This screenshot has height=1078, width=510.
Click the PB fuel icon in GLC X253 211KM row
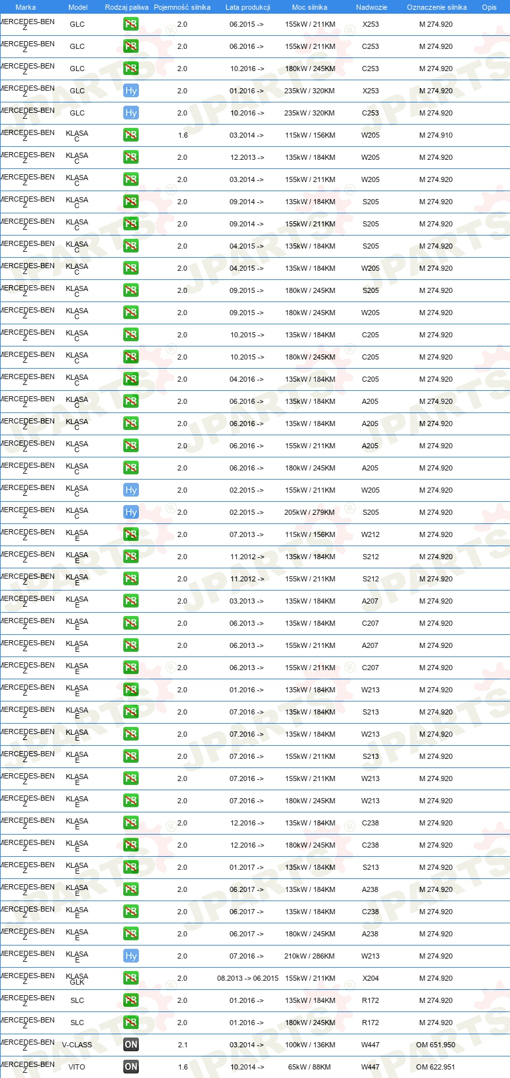[x=131, y=25]
